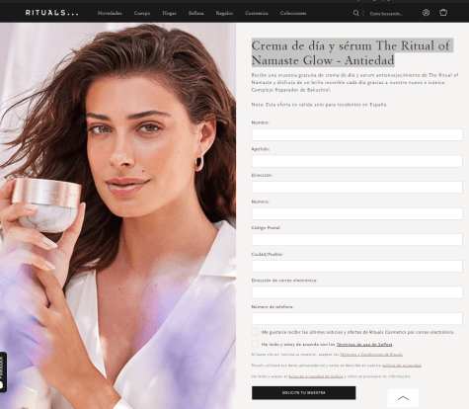469x409 pixels.
Task: Open the Colecciones menu
Action: tap(293, 13)
